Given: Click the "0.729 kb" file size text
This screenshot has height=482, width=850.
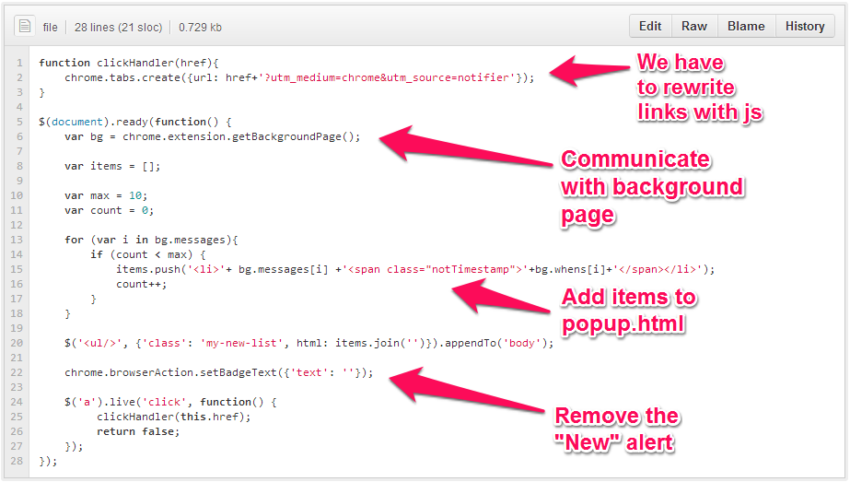Looking at the screenshot, I should (x=200, y=28).
